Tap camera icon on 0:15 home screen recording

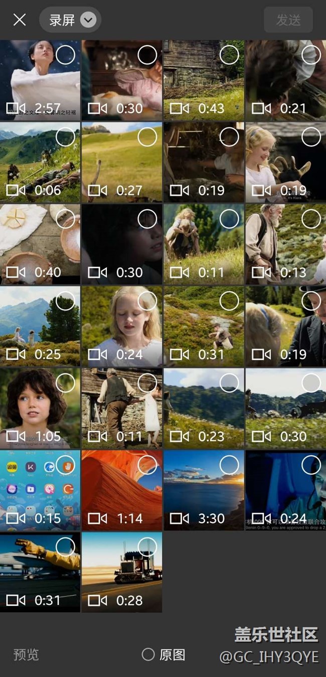pos(16,518)
